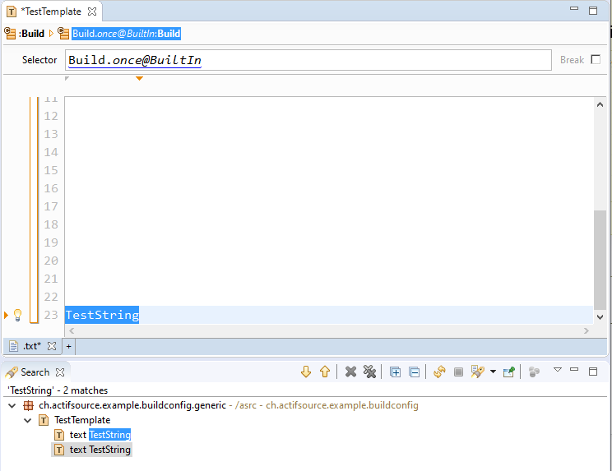Viewport: 612px width, 471px height.
Task: Open the Search view menu triangle
Action: (x=558, y=369)
